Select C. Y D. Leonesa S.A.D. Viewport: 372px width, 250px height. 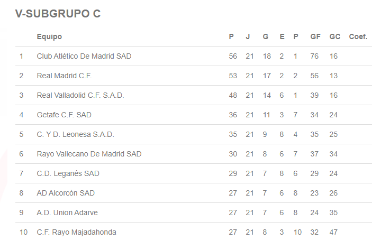click(x=75, y=134)
